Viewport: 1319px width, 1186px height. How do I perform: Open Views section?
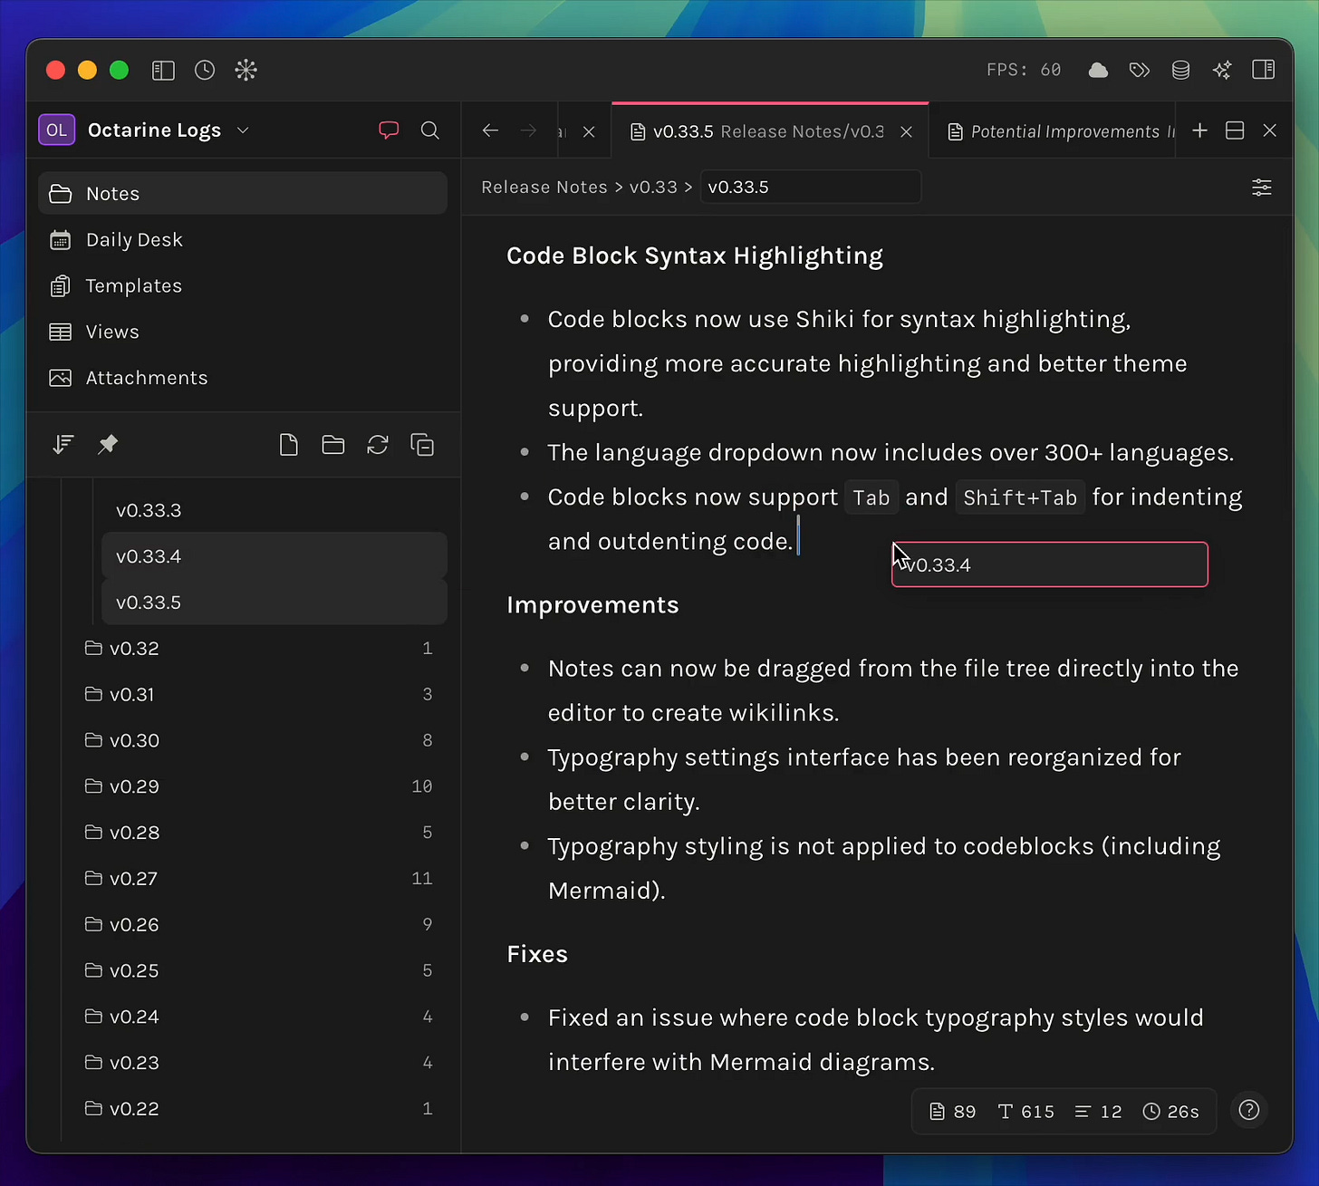click(243, 332)
